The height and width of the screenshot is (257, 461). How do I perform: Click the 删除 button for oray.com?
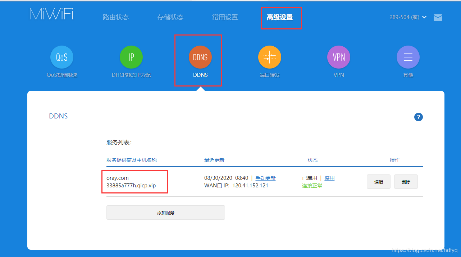406,182
